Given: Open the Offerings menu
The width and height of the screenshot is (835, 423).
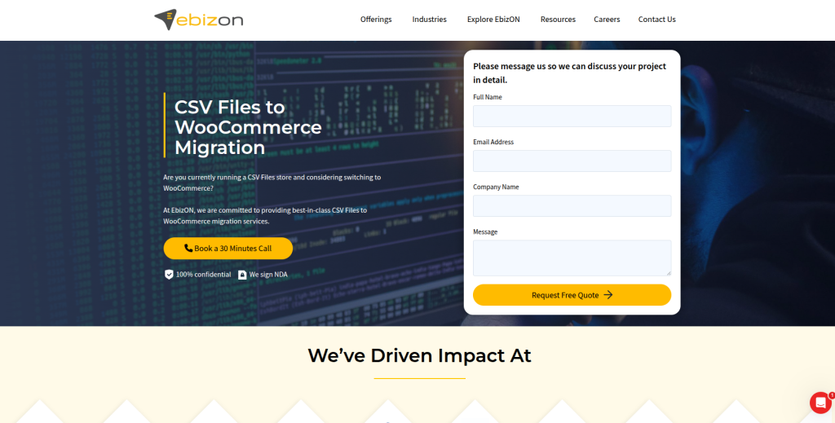Looking at the screenshot, I should pos(376,20).
